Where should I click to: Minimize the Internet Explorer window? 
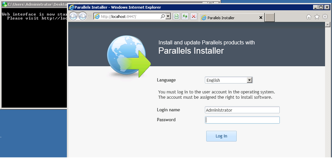[x=315, y=7]
